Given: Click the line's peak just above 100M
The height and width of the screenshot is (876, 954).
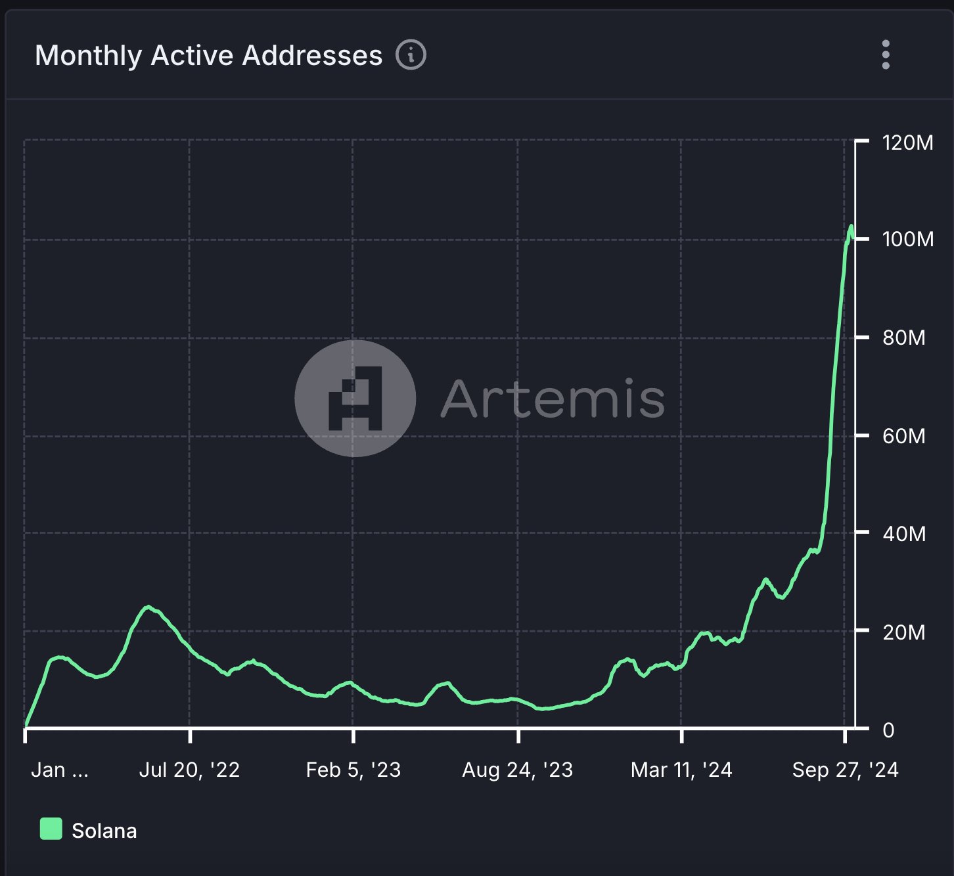Looking at the screenshot, I should click(x=851, y=227).
